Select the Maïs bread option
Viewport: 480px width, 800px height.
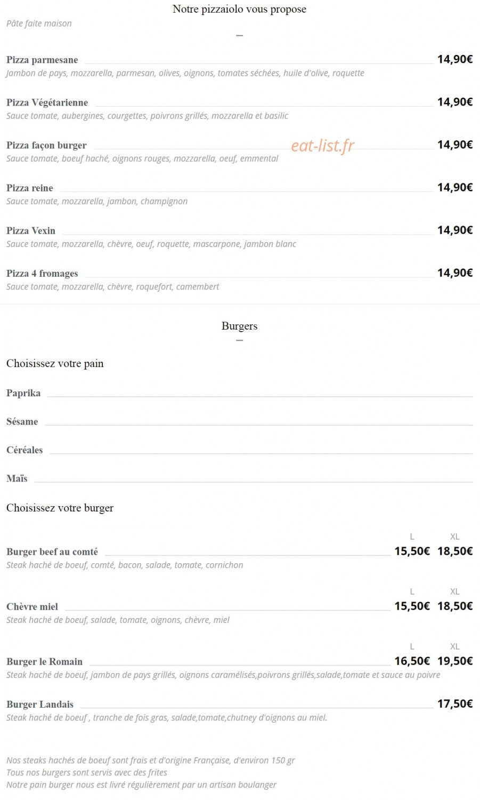pyautogui.click(x=17, y=478)
